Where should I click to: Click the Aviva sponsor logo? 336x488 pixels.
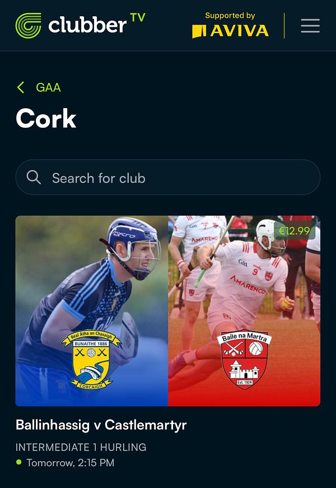coord(230,31)
